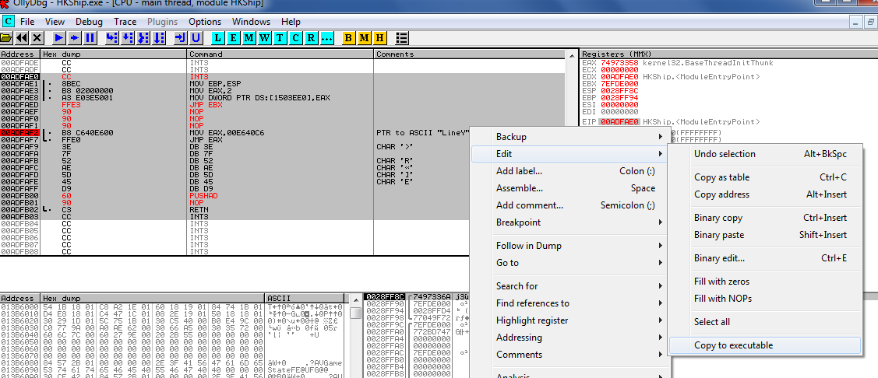
Task: Show Threads window via T icon
Action: [x=280, y=37]
